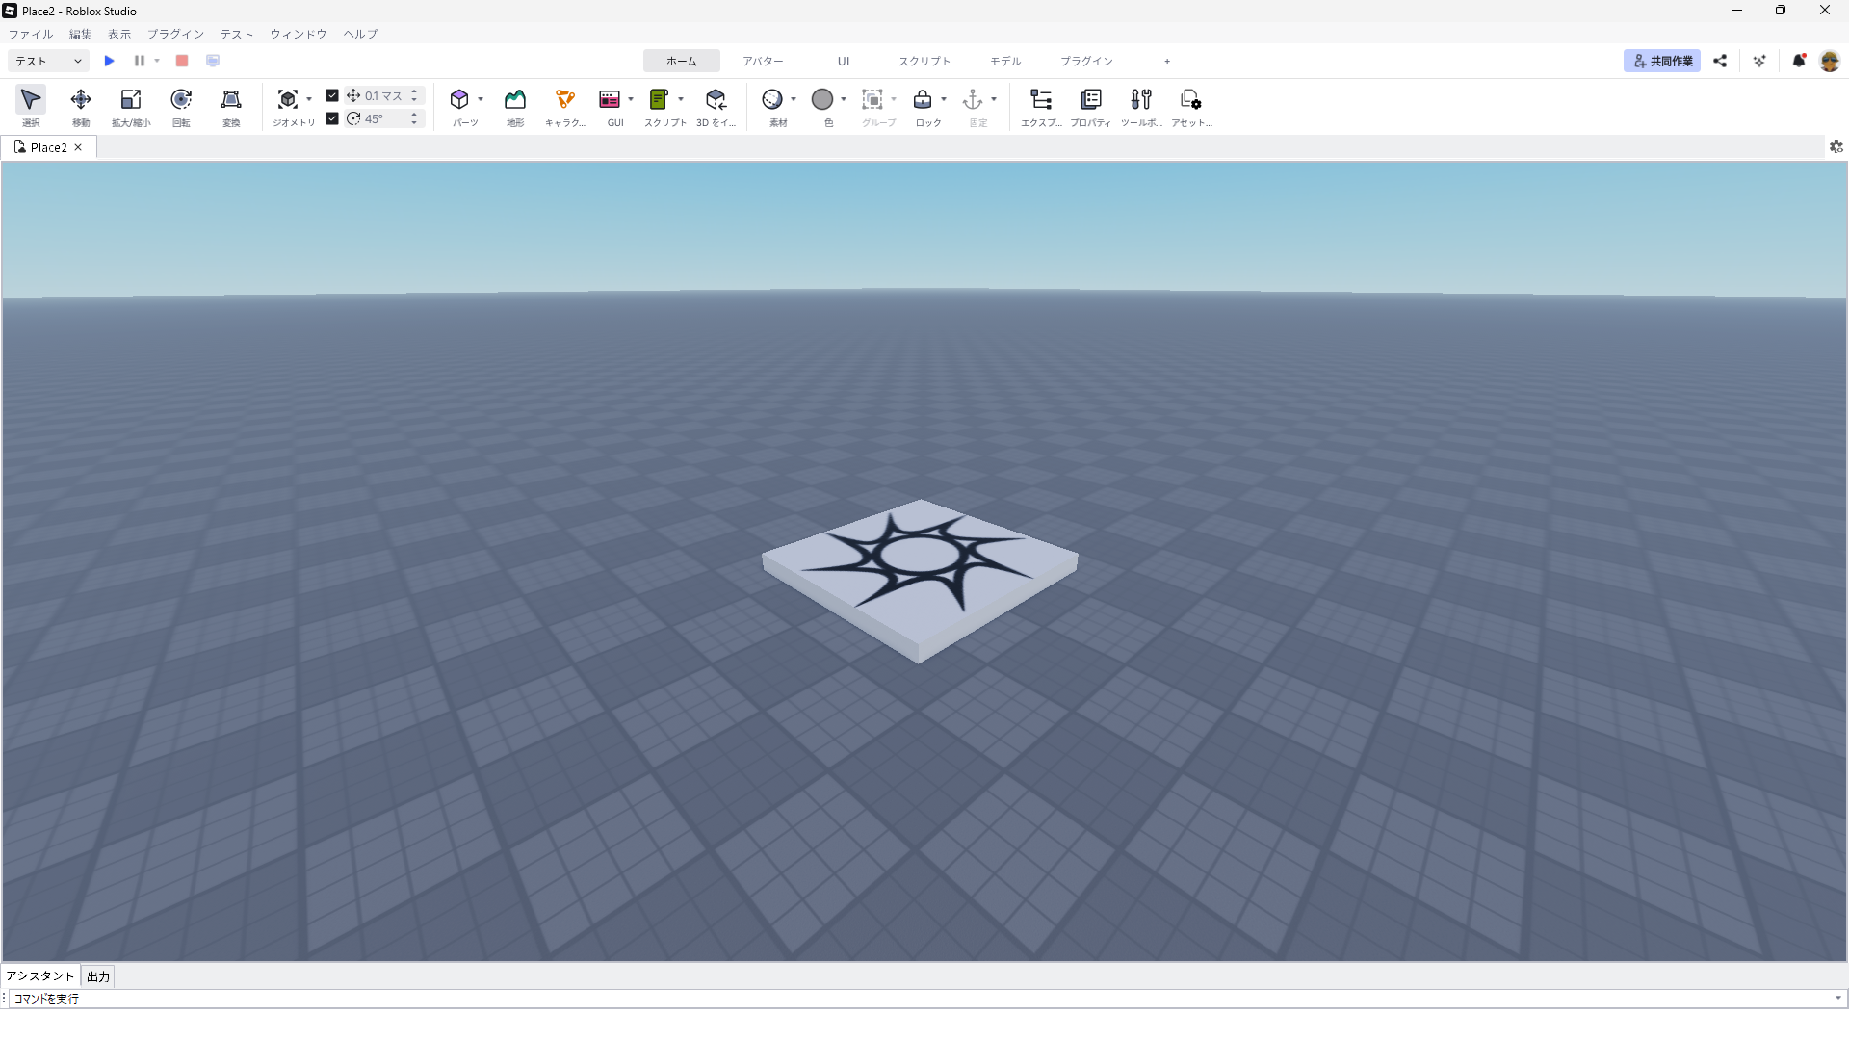1849x1040 pixels.
Task: Toggle the move snap 0.1 checkbox
Action: tap(332, 95)
